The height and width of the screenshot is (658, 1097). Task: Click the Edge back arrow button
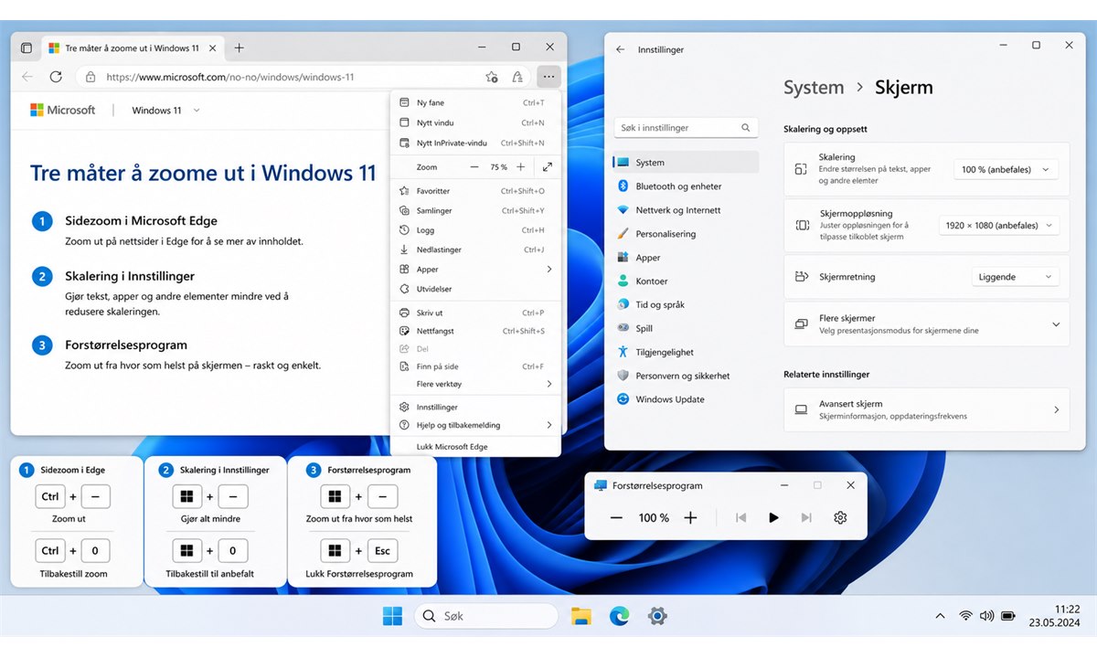click(27, 77)
